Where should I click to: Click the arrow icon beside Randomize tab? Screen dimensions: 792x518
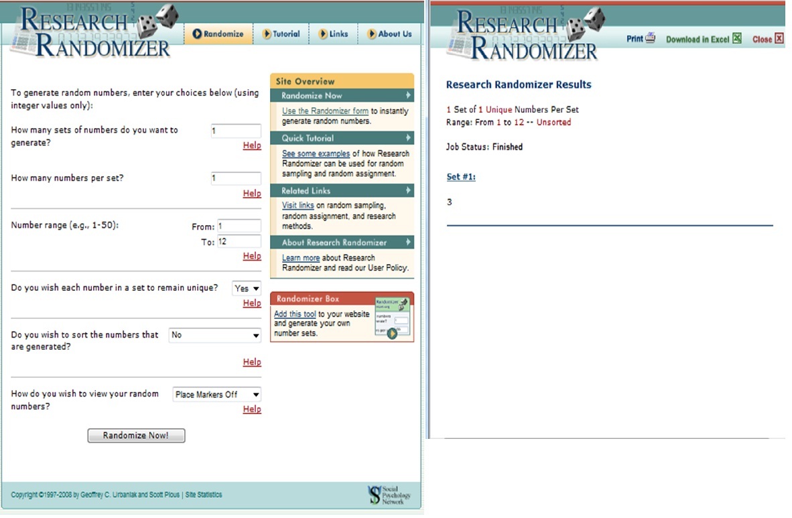point(197,34)
